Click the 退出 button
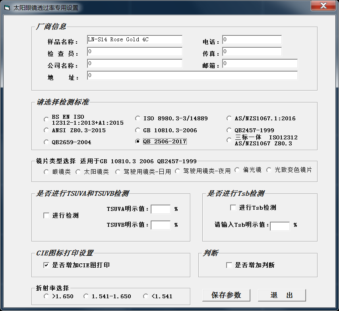The width and height of the screenshot is (339, 311). click(282, 295)
